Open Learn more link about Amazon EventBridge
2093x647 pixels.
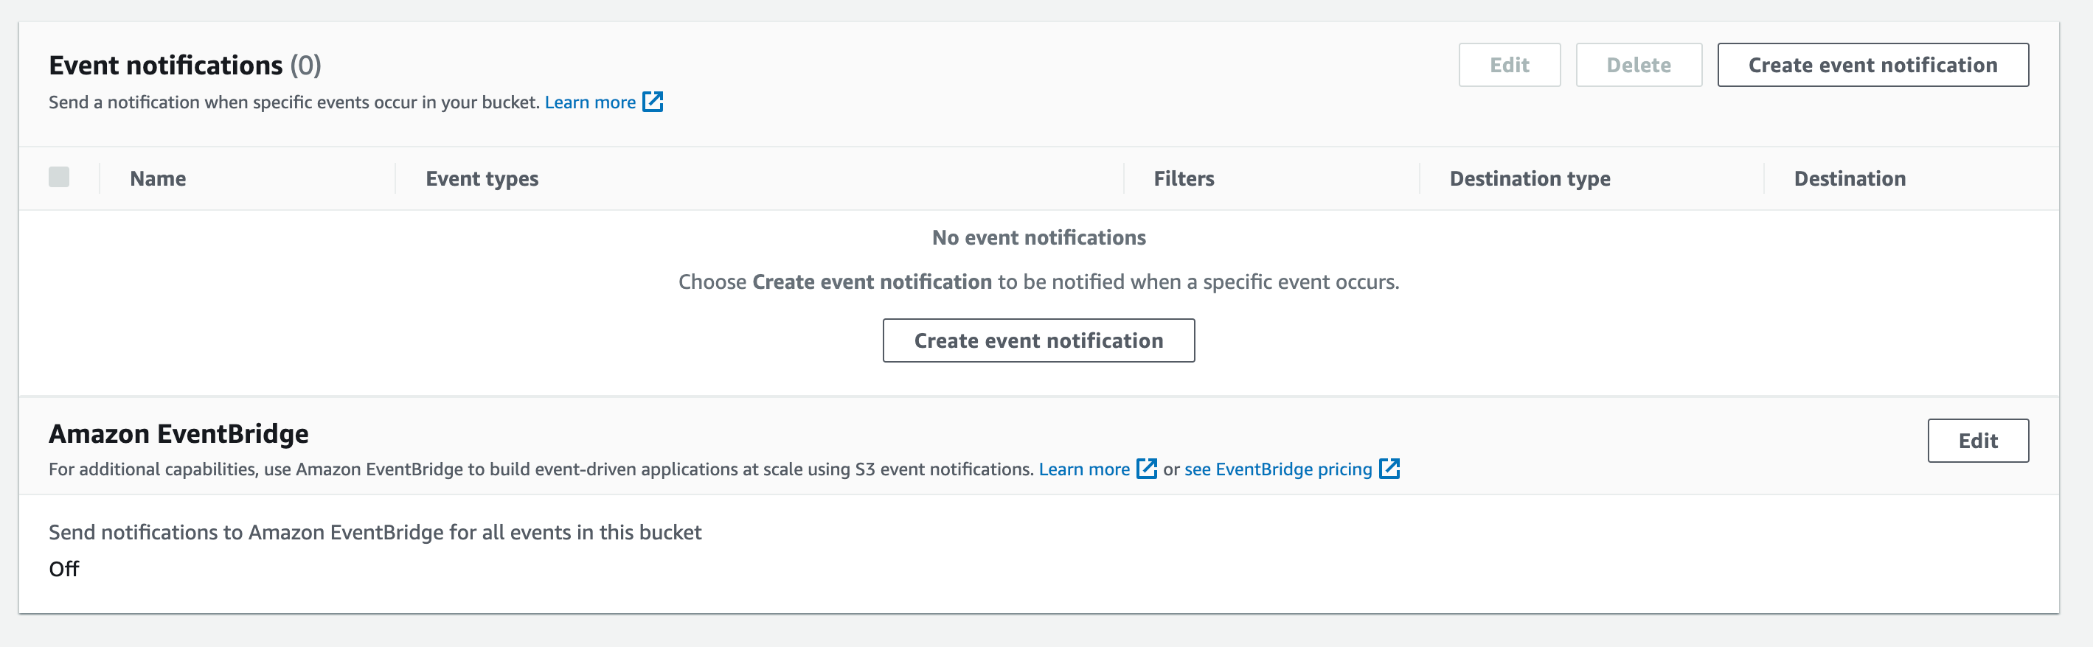[x=1084, y=469]
